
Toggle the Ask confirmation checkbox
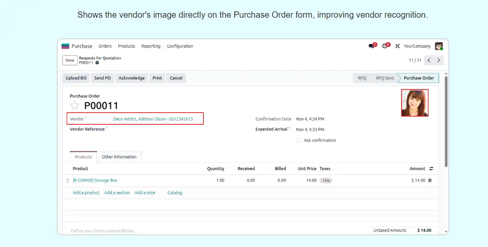pyautogui.click(x=298, y=140)
